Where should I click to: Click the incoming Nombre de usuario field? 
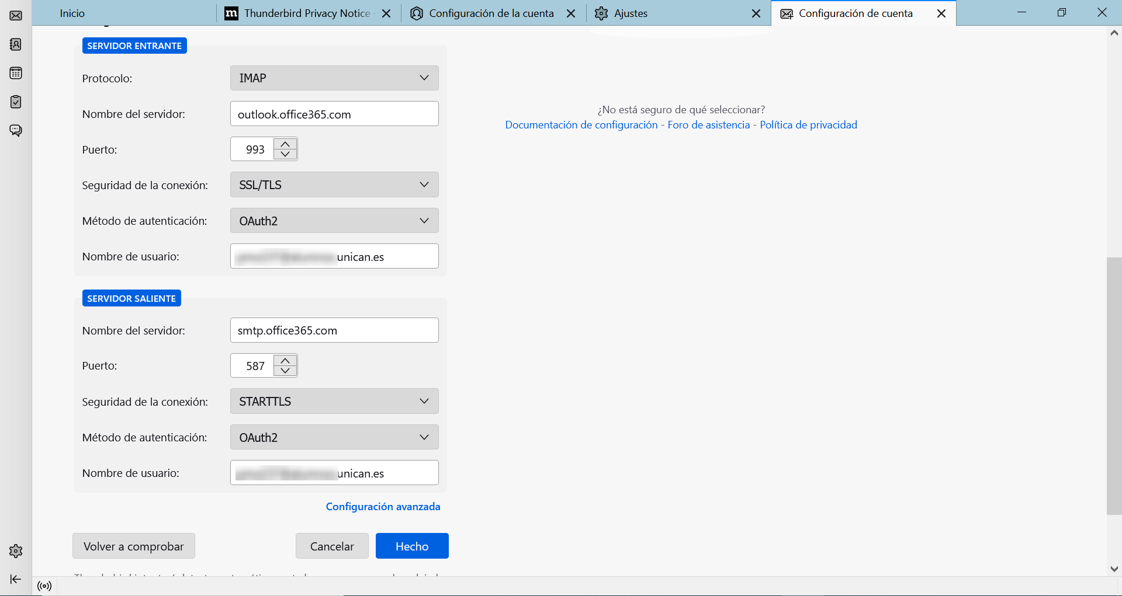pyautogui.click(x=334, y=256)
